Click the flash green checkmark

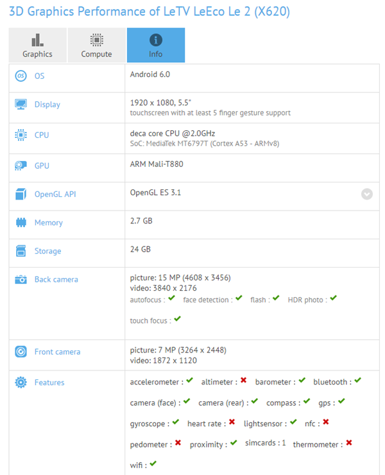[276, 298]
